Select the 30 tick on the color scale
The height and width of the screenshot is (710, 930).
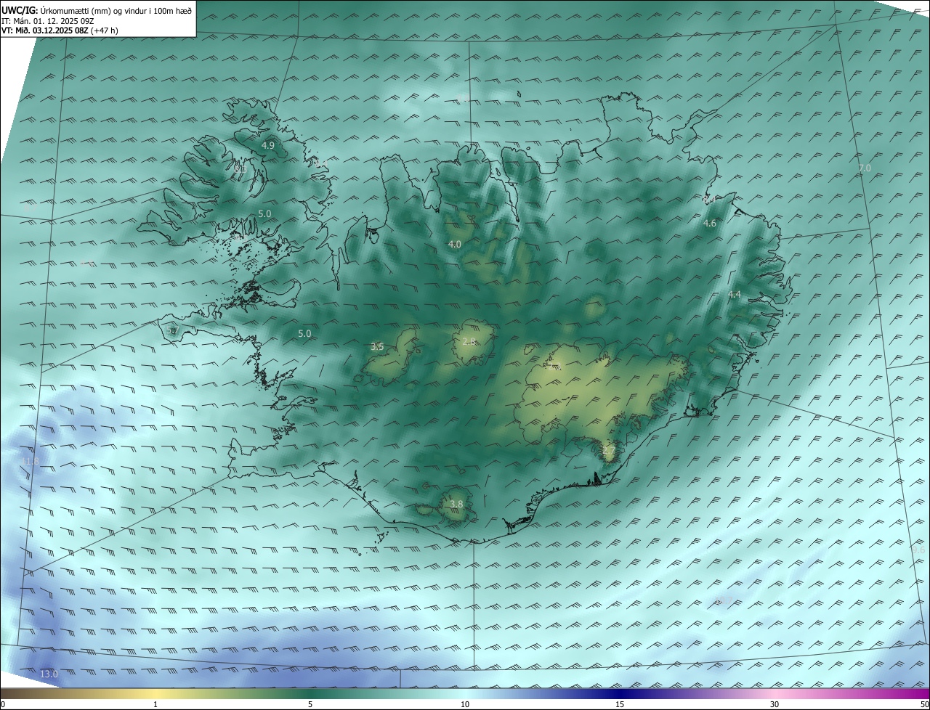[x=775, y=704]
